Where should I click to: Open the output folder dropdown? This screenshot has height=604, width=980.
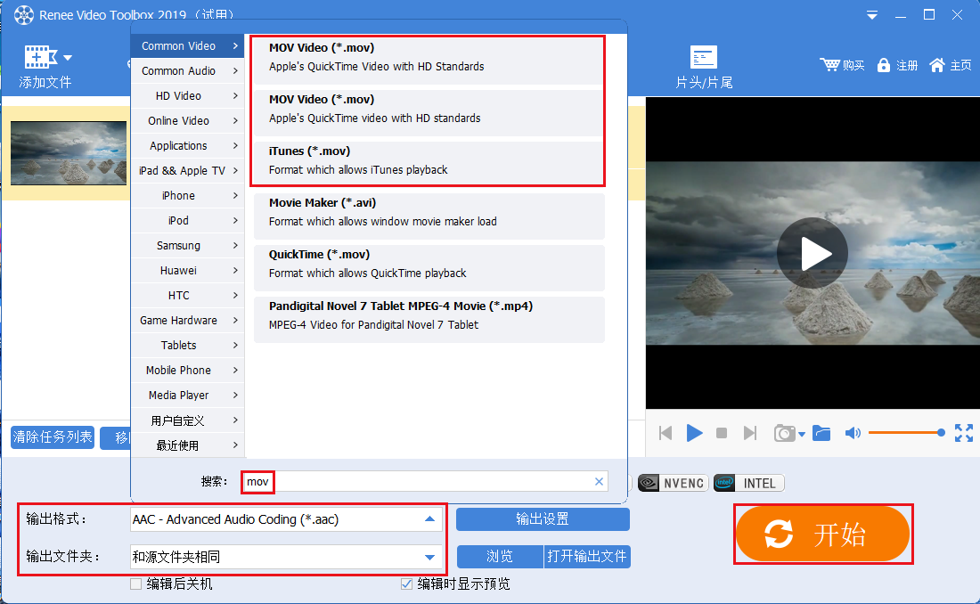(x=429, y=558)
